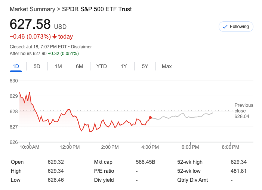Click the 52-wk high value 629.34
Viewport: 262px width, 190px height.
[239, 162]
